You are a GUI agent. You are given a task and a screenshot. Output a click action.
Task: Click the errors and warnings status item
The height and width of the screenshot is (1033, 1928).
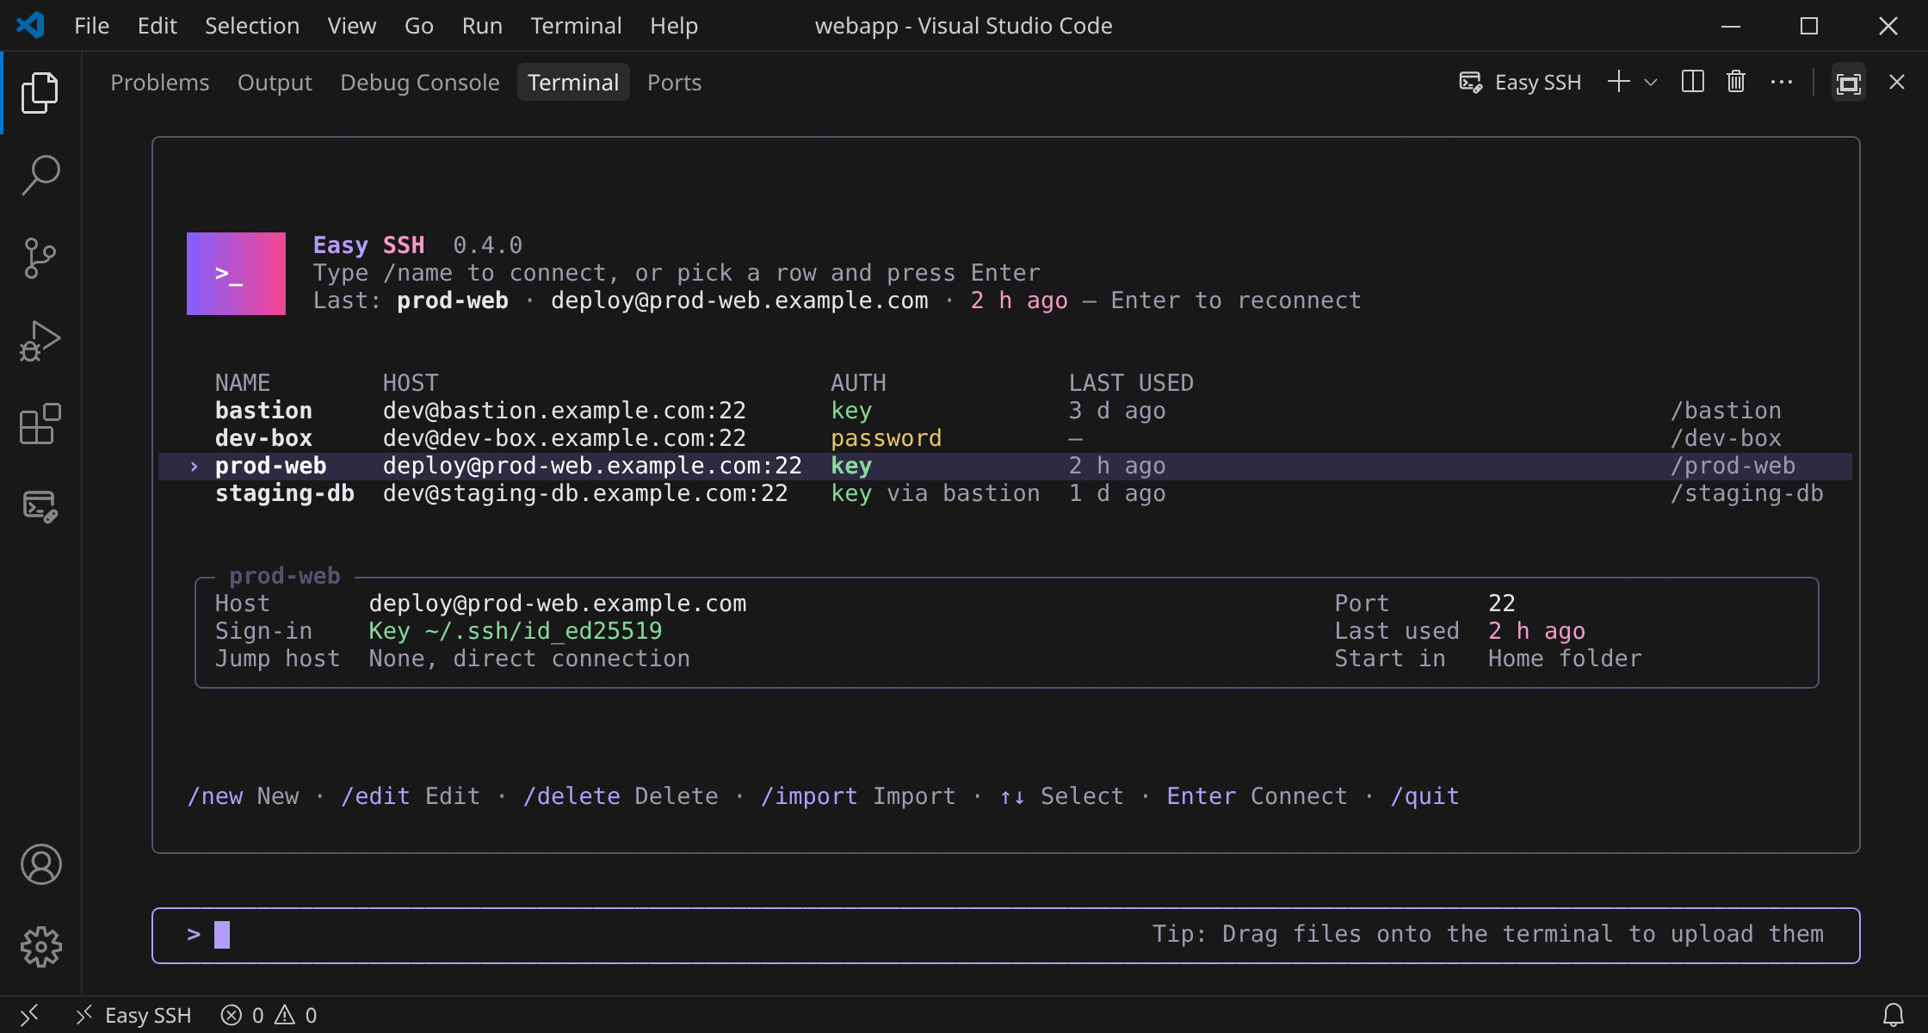(x=269, y=1015)
